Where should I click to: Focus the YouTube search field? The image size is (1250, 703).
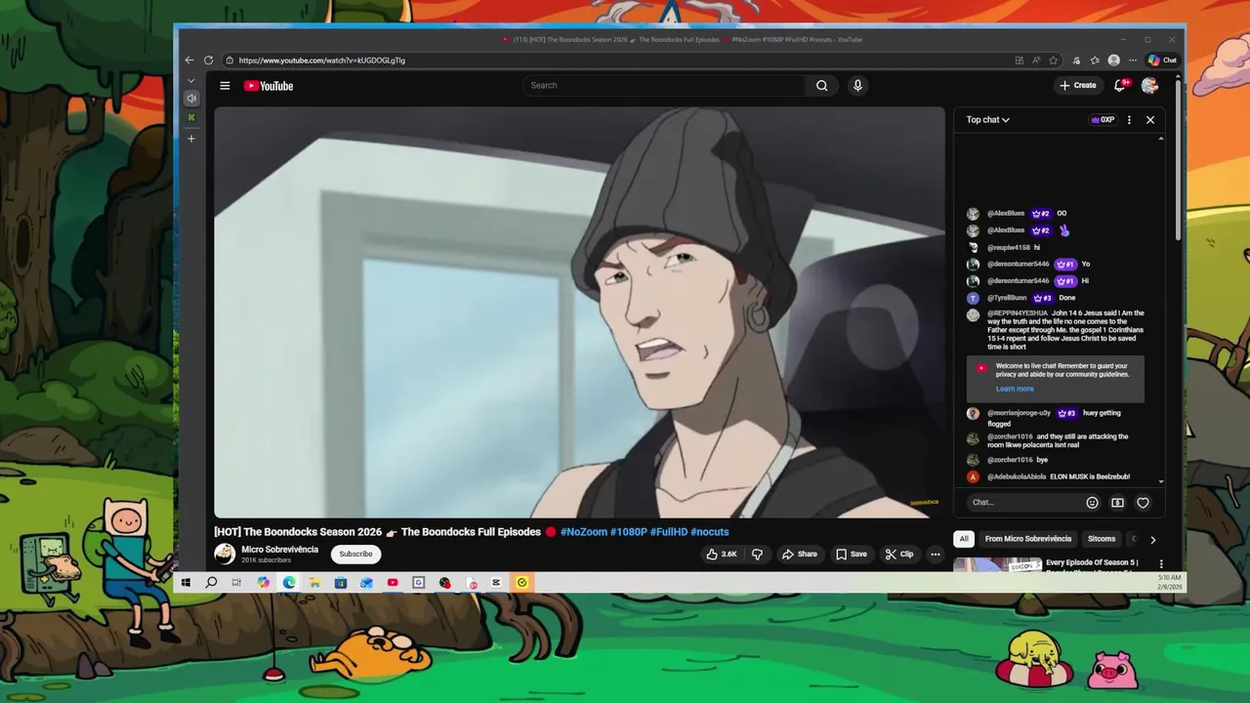tap(664, 86)
